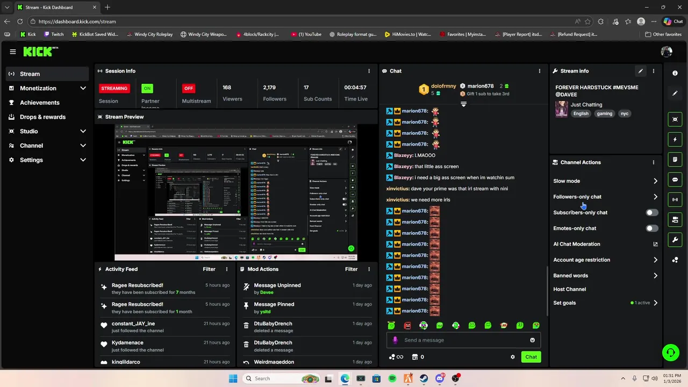Click the Stream Preview thumbnail
The image size is (688, 387).
point(236,192)
